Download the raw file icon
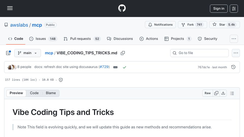 coord(223,93)
